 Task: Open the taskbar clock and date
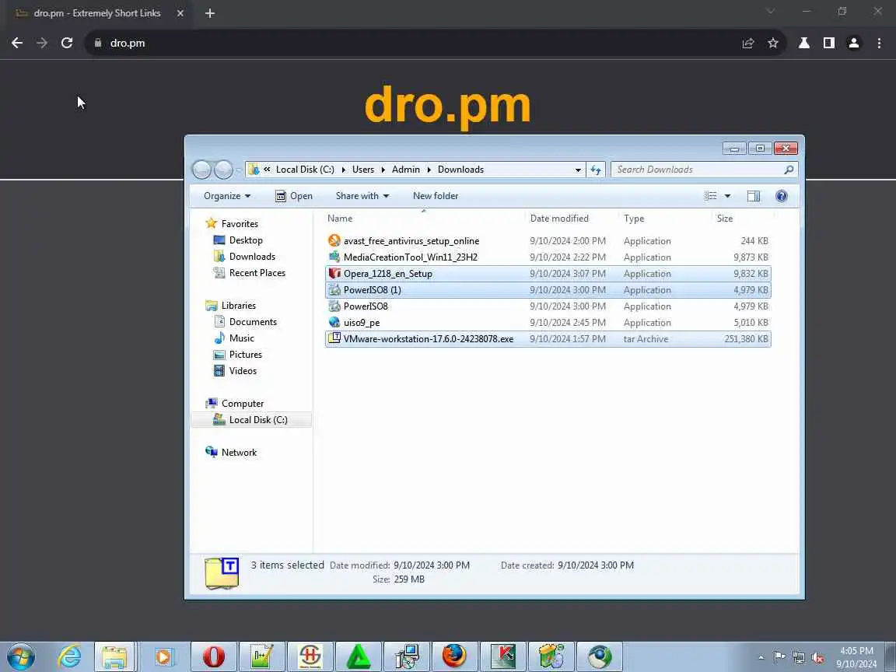(856, 657)
